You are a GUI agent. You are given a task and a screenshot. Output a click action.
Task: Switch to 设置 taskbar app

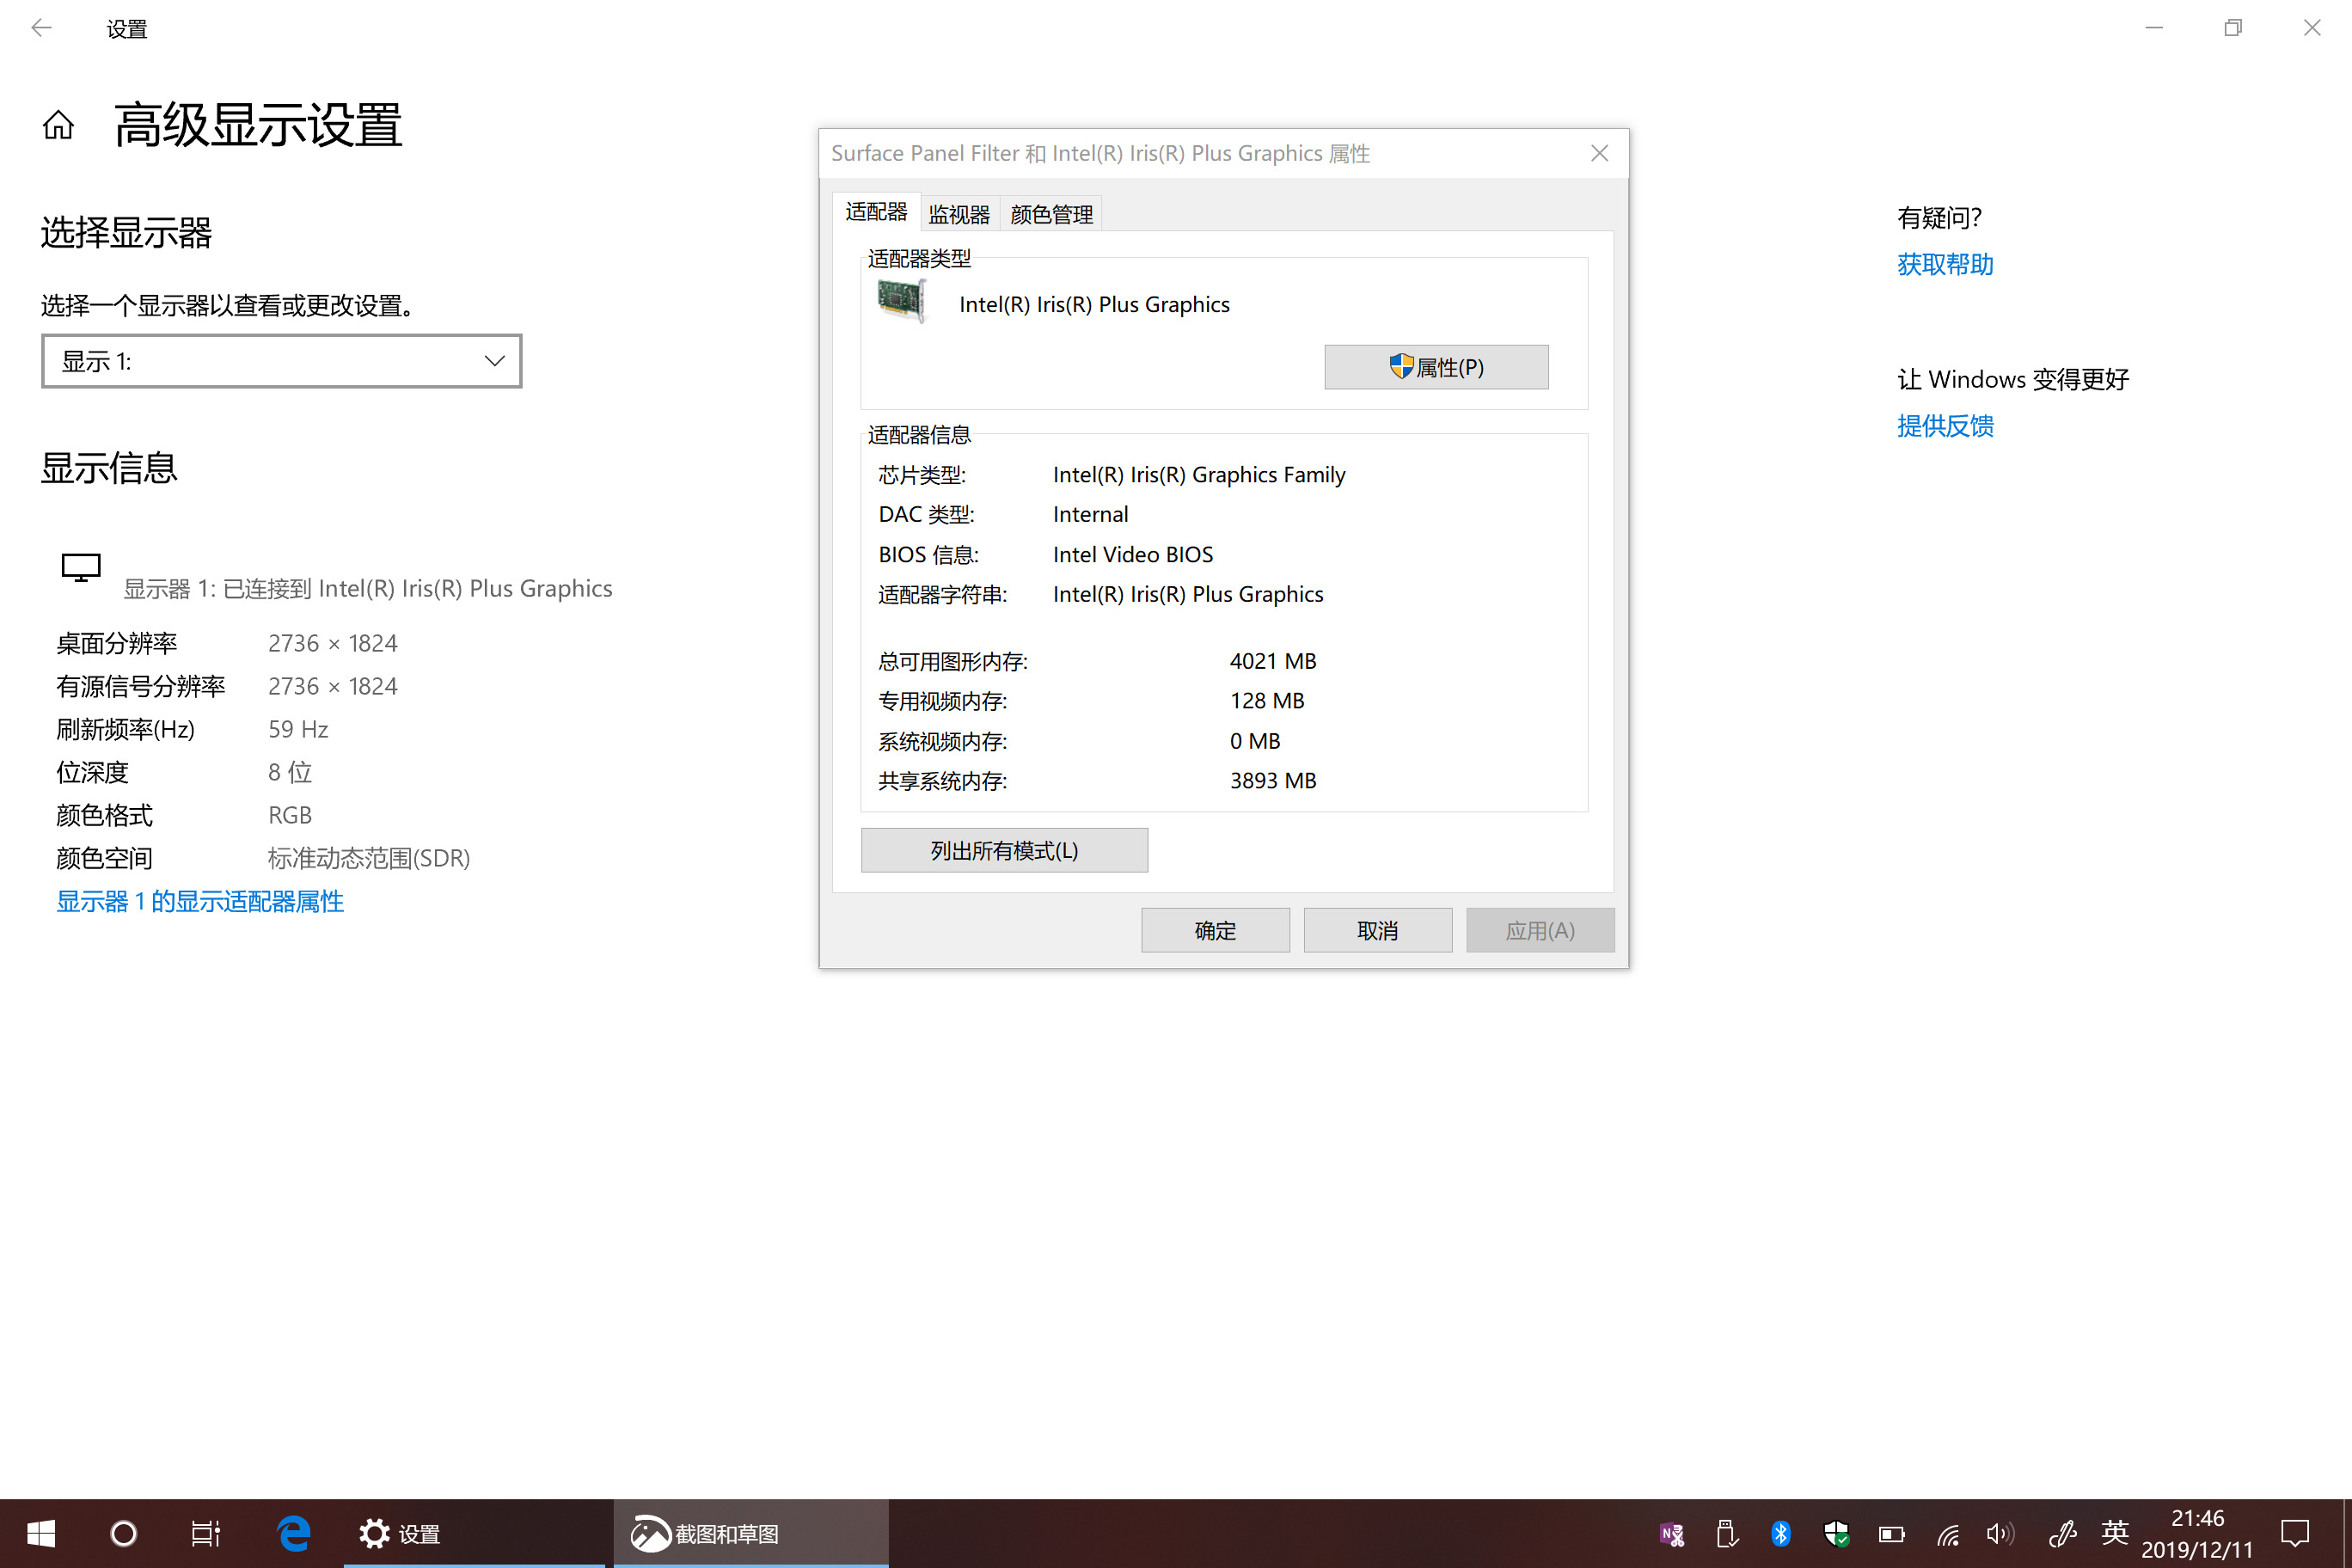(x=474, y=1533)
